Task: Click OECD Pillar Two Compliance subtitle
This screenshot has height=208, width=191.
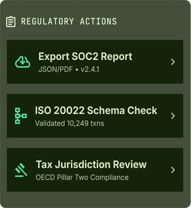Action: click(x=82, y=177)
